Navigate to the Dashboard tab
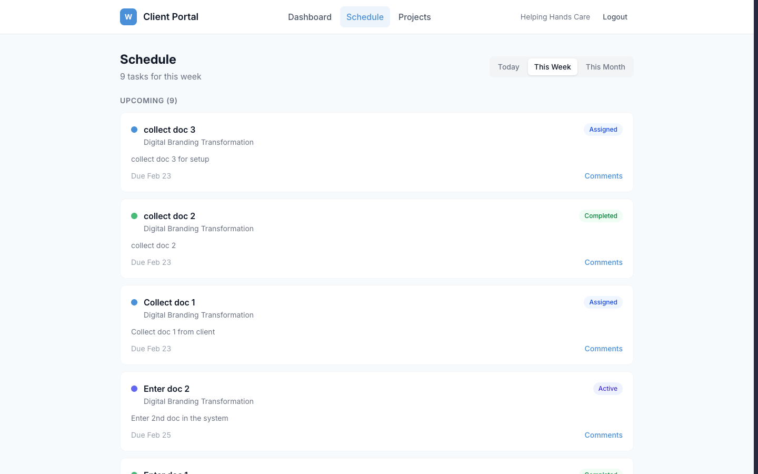Image resolution: width=758 pixels, height=474 pixels. coord(310,17)
